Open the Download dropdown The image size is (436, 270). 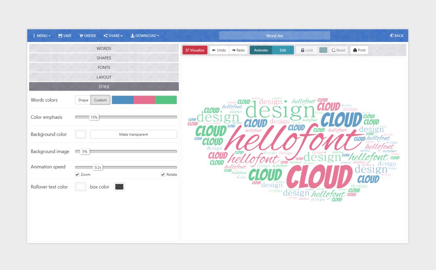pos(145,36)
